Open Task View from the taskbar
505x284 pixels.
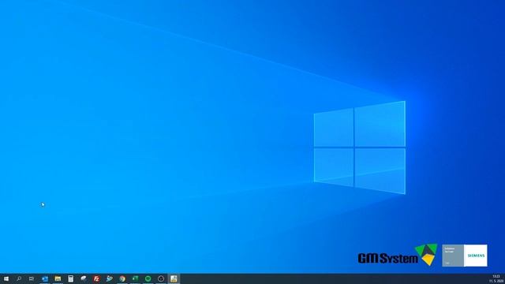click(x=32, y=278)
